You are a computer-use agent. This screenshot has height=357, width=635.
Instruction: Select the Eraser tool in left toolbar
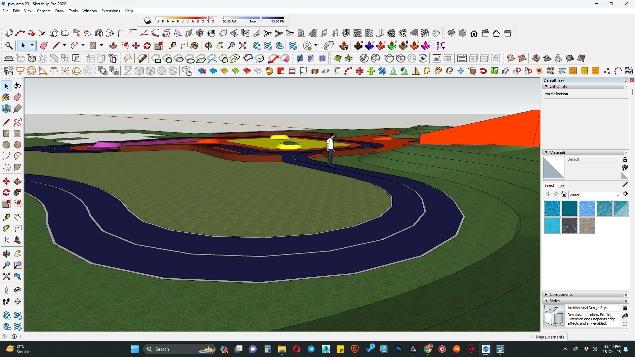click(18, 97)
